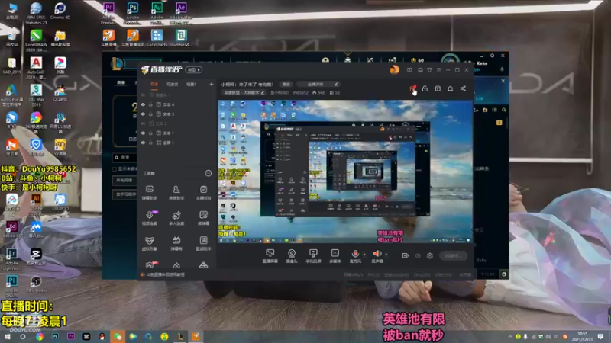Viewport: 611px width, 343px height.
Task: Toggle preview eye icon in bottom bar
Action: point(417,255)
